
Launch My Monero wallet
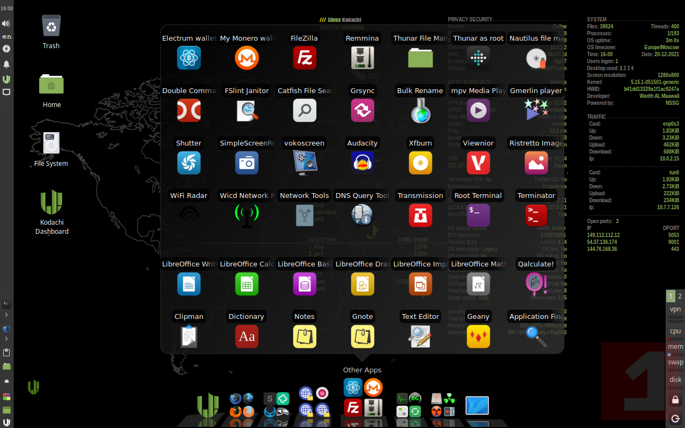[x=247, y=58]
